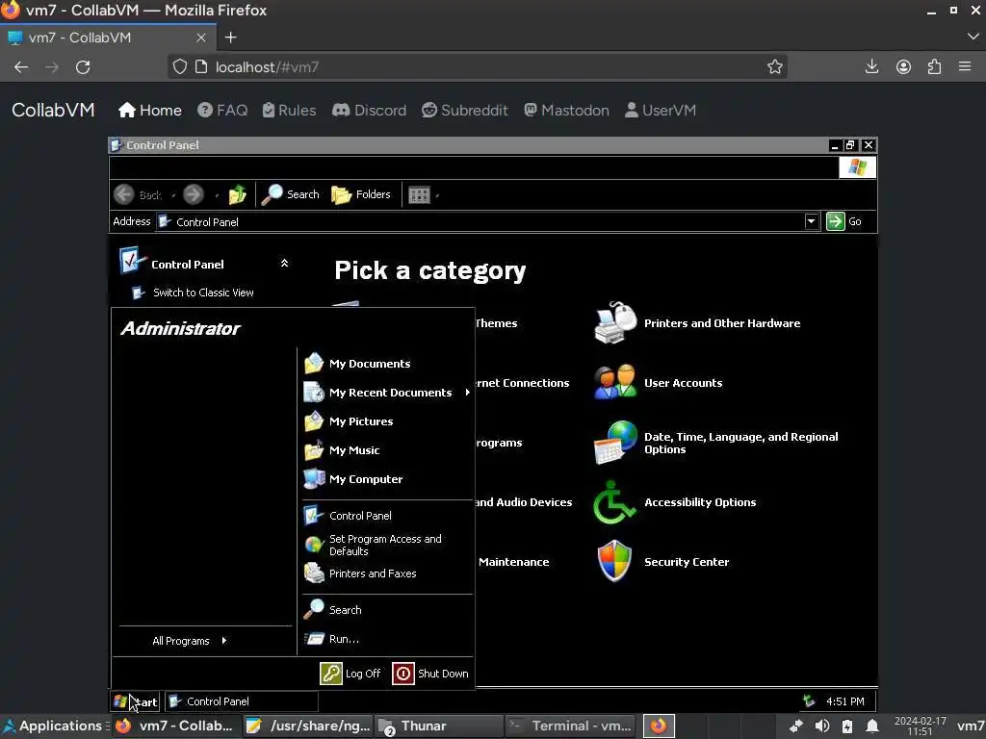Bookmark this page with star icon
The width and height of the screenshot is (986, 739).
coord(775,66)
